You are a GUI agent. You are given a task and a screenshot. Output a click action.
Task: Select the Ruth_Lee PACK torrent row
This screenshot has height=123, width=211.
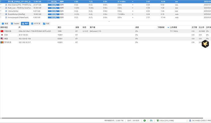pos(20,8)
